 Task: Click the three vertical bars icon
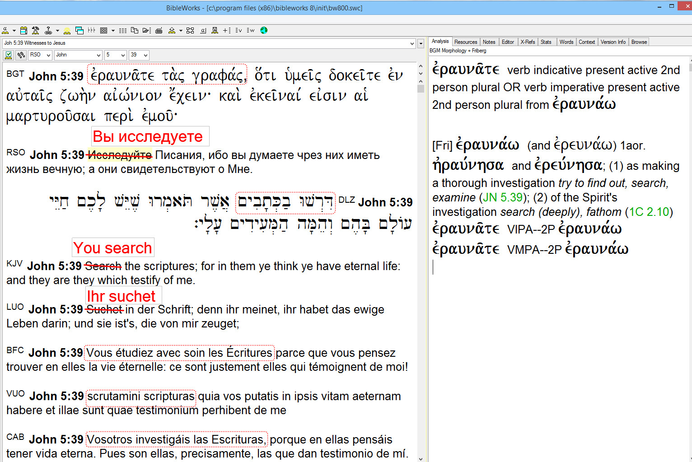(92, 30)
